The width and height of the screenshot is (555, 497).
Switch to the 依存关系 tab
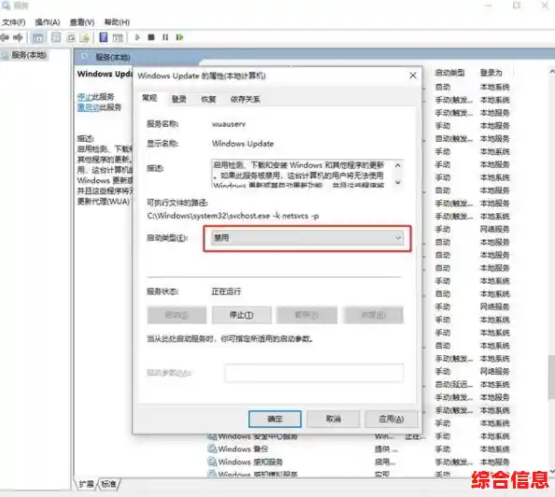245,99
